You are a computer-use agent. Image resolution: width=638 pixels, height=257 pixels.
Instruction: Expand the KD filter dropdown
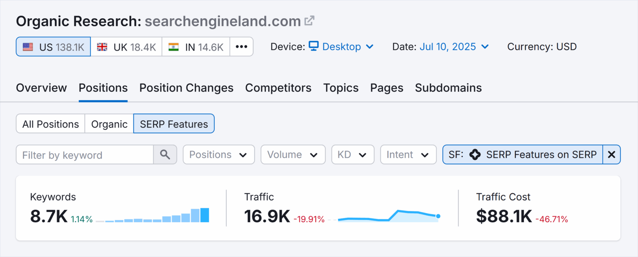point(353,154)
